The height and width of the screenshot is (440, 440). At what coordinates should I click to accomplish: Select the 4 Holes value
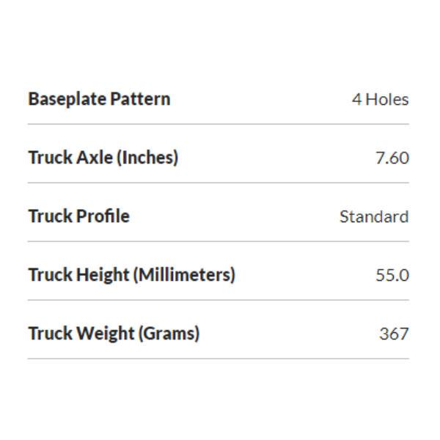pos(380,100)
